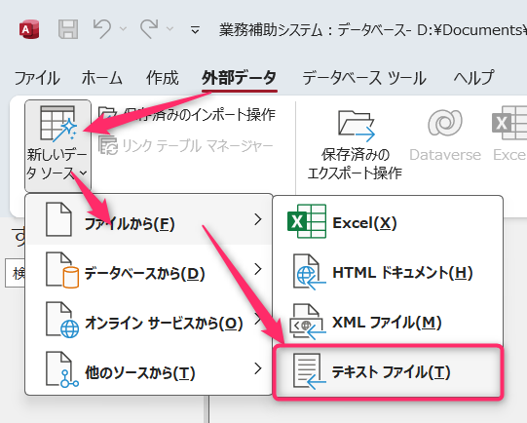This screenshot has height=423, width=527.
Task: Switch to the ホーム tab
Action: tap(102, 78)
